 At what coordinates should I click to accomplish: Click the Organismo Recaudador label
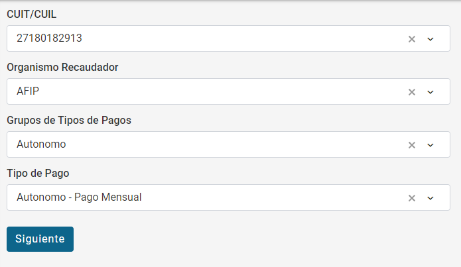(x=62, y=67)
